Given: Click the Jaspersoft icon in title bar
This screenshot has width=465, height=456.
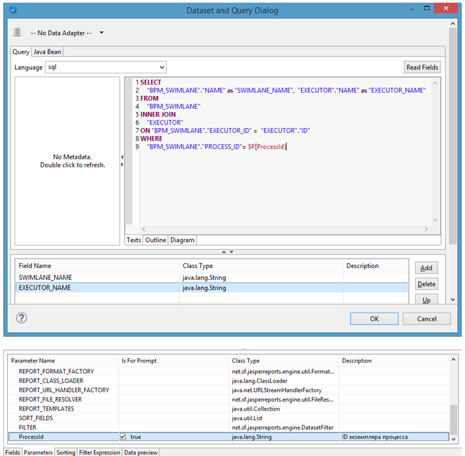Looking at the screenshot, I should click(14, 10).
